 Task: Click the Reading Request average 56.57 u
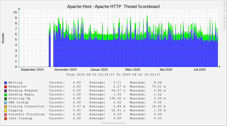tap(118, 91)
